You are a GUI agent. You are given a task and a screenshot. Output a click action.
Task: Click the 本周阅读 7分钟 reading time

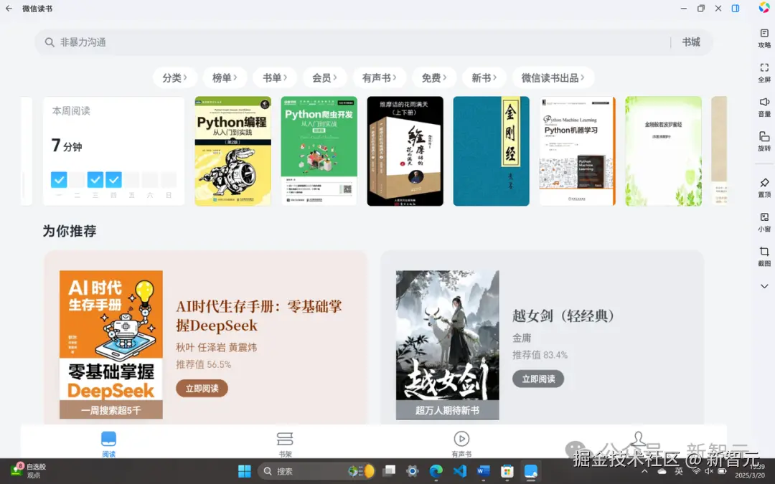click(x=67, y=146)
